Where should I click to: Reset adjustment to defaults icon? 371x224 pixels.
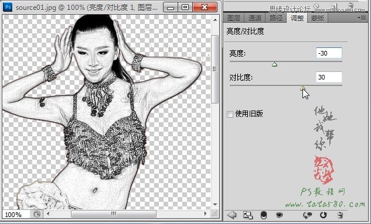(323, 215)
